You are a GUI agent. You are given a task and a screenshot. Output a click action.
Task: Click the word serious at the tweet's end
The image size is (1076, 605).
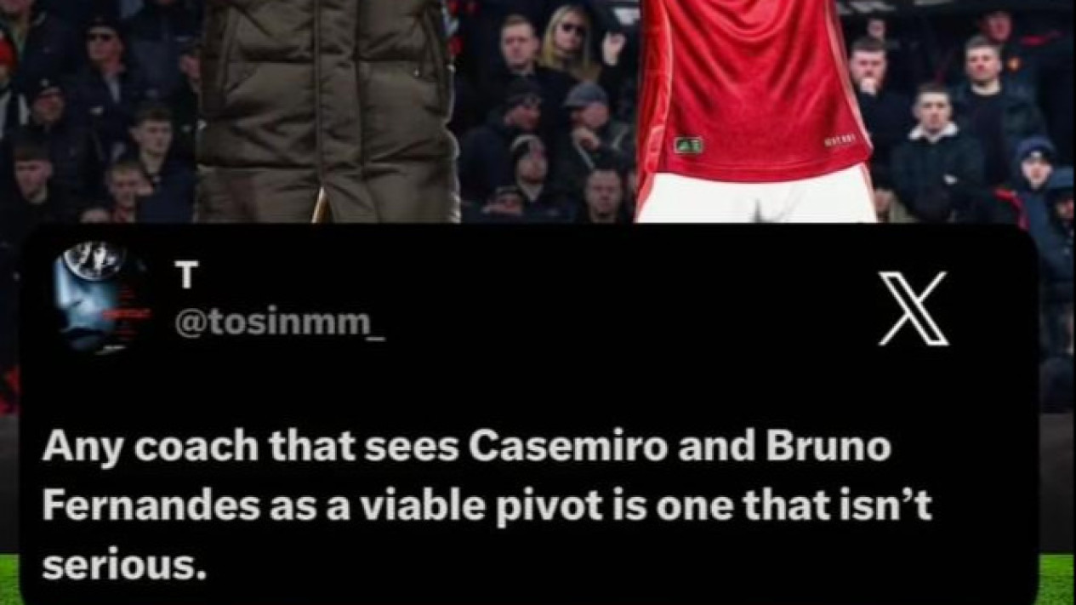(x=124, y=566)
